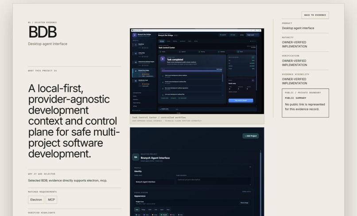Click the PUBLIC SUMMARY label in boundary box
Viewport: 357px width, 216px height.
point(295,98)
